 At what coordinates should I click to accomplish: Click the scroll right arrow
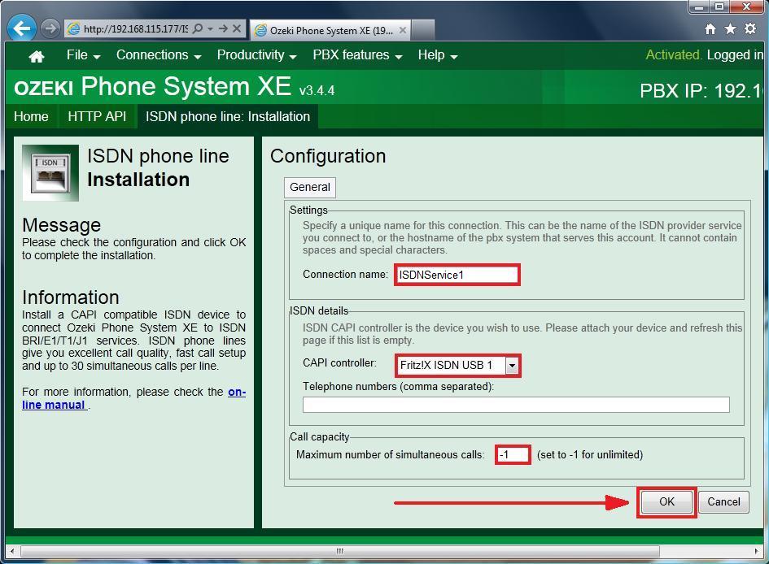756,551
